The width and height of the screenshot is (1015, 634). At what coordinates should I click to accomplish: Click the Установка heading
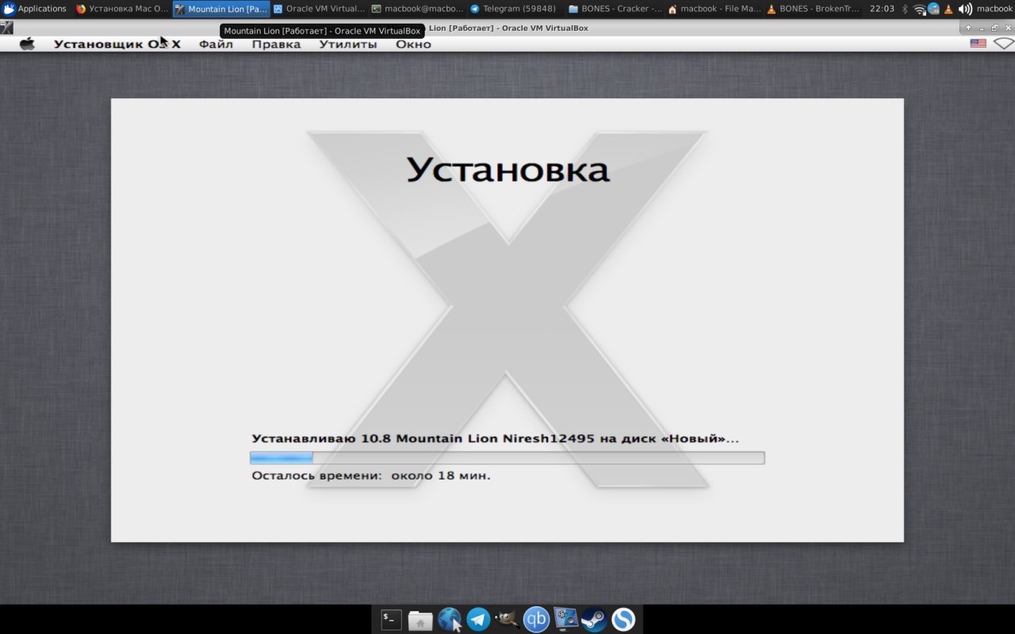pyautogui.click(x=508, y=170)
